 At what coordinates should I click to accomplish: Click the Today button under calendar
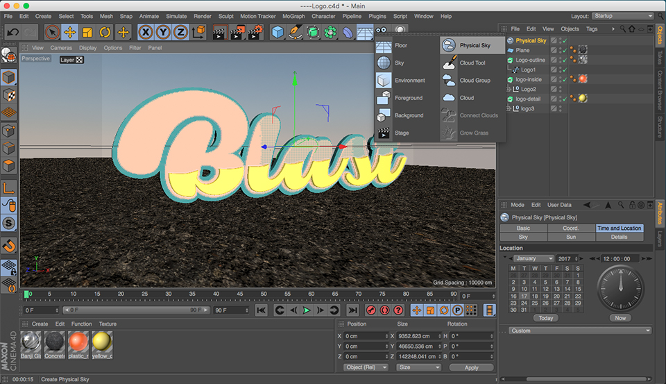pyautogui.click(x=546, y=318)
